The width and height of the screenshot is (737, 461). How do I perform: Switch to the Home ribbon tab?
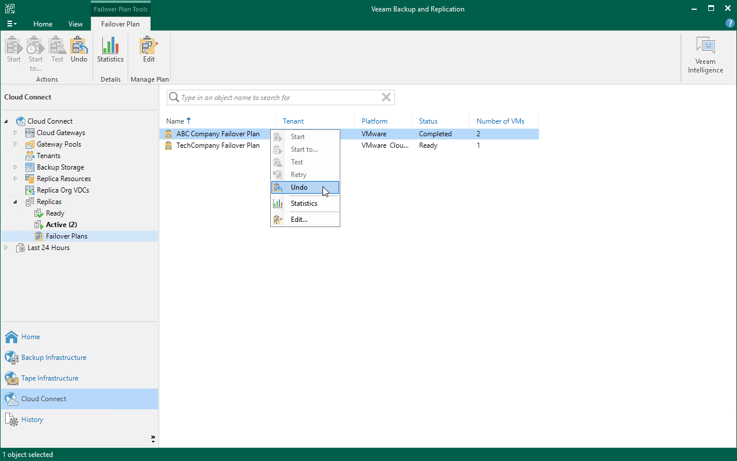[x=43, y=24]
